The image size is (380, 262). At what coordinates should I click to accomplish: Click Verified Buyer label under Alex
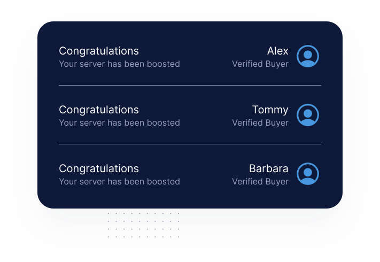[x=260, y=64]
